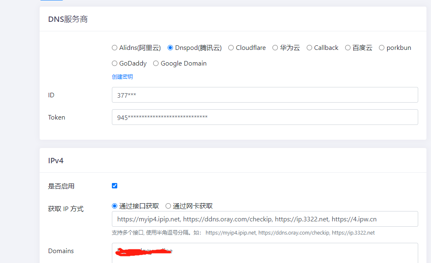This screenshot has width=431, height=263.
Task: Open example link ddns.oray.com/checkip in hint
Action: [x=294, y=233]
